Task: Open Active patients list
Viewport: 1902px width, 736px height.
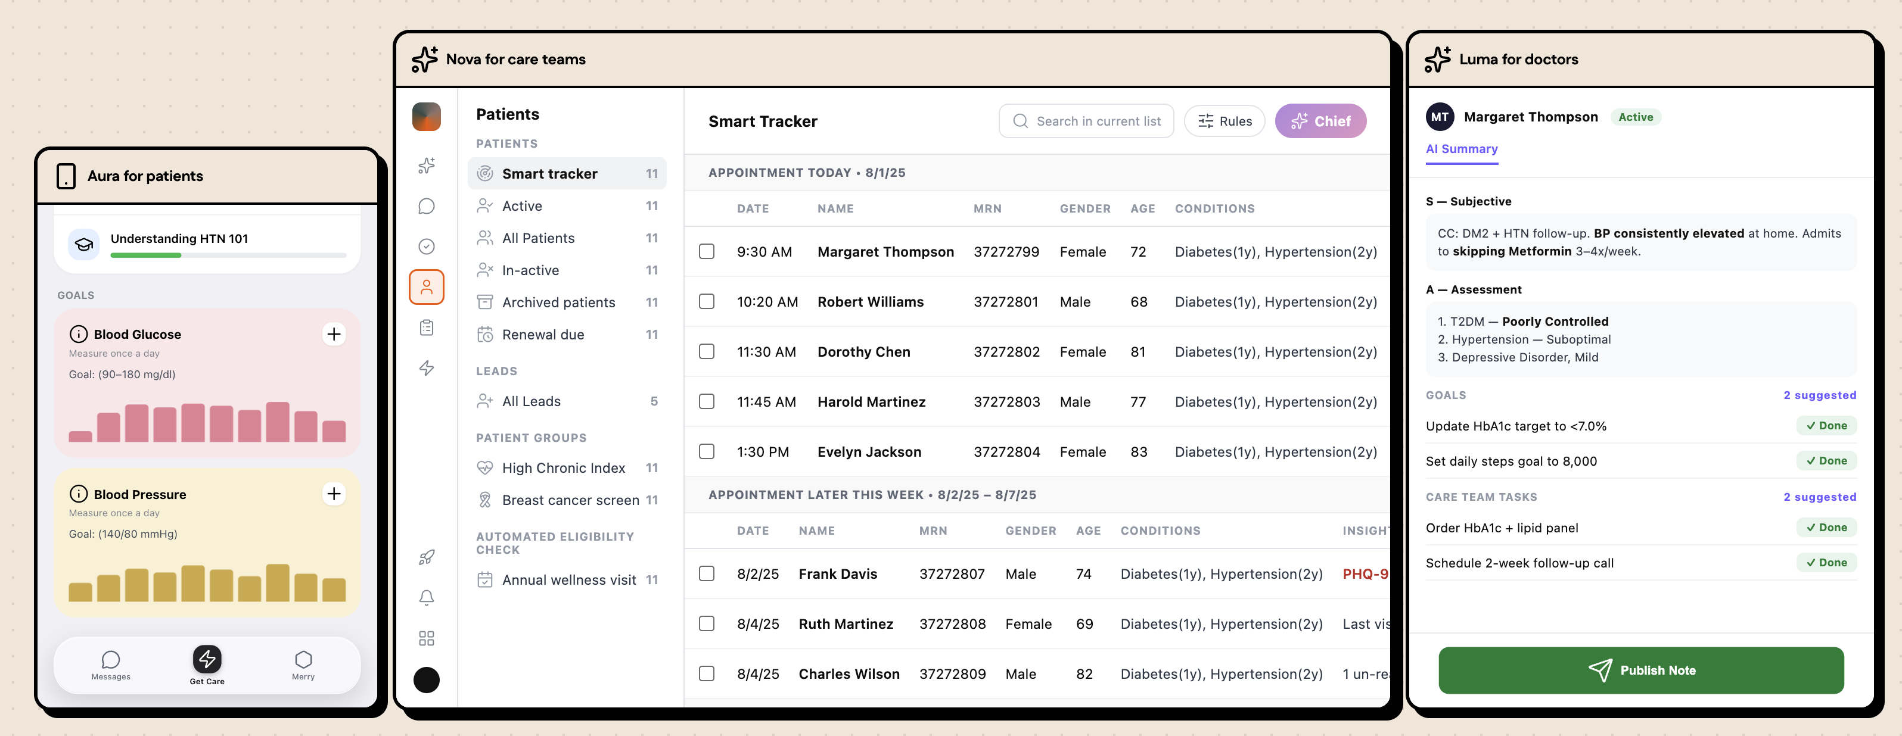Action: click(567, 206)
